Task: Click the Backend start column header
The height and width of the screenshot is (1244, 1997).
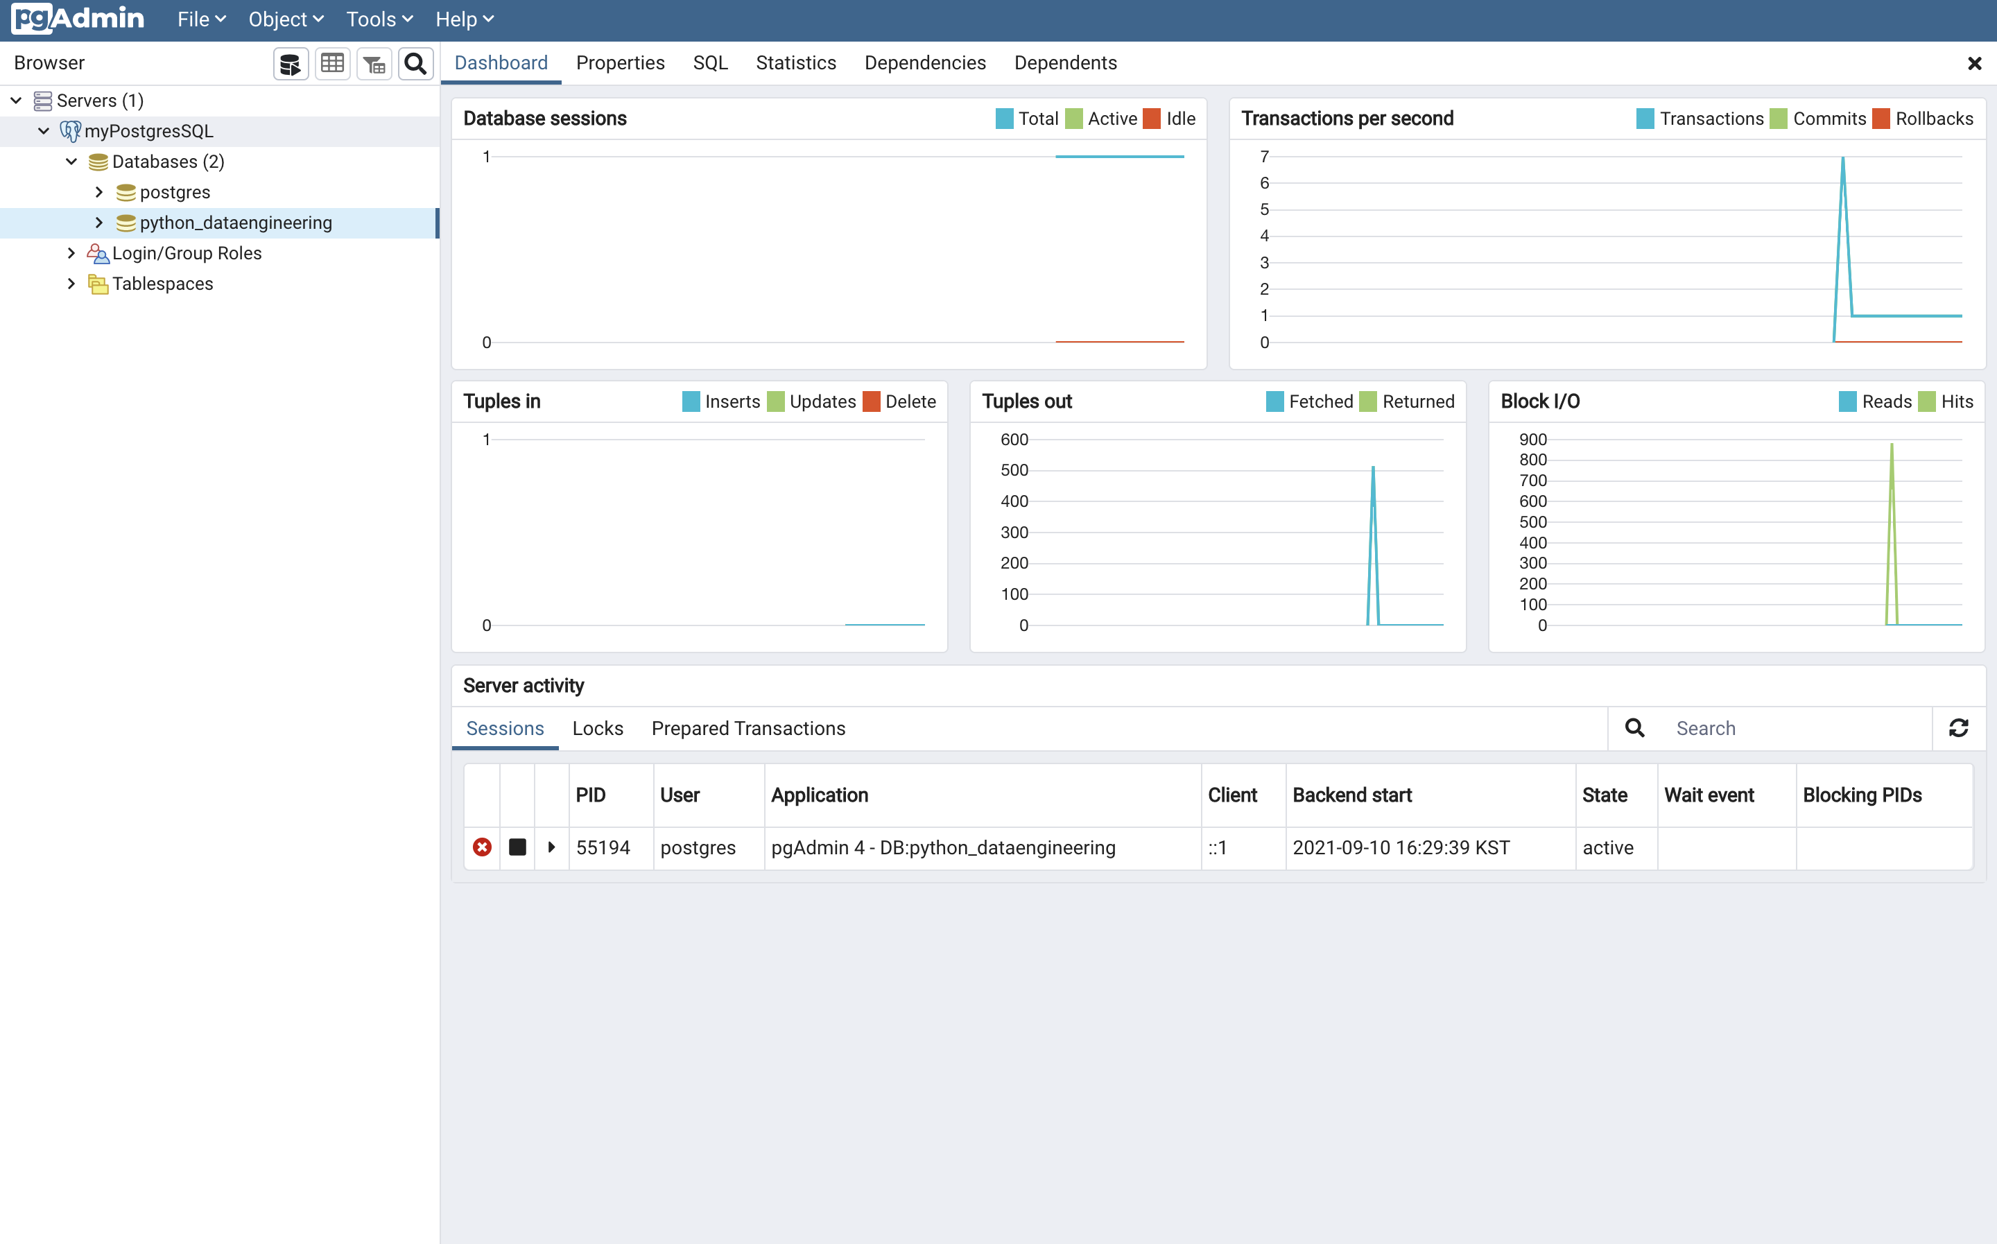Action: (x=1430, y=795)
